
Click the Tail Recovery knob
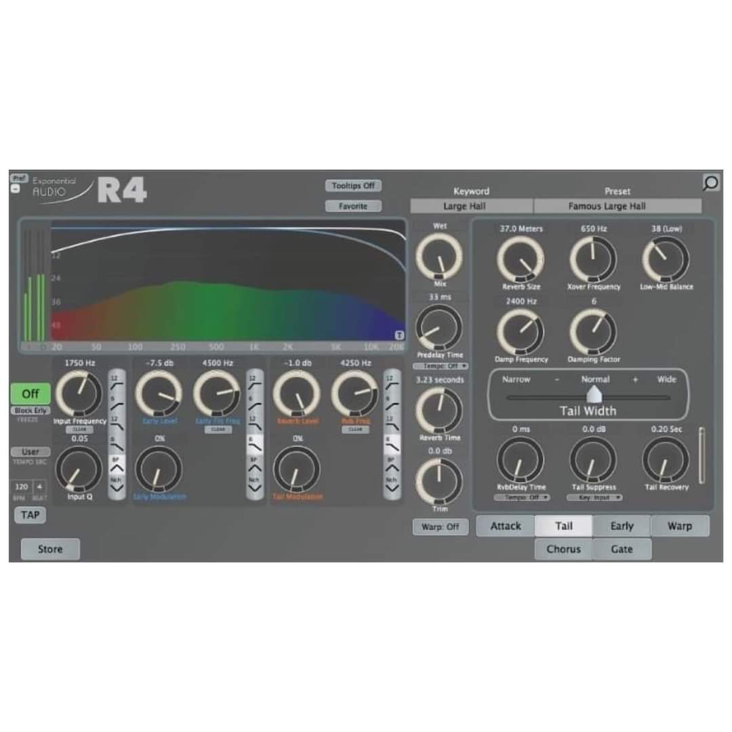[x=666, y=460]
